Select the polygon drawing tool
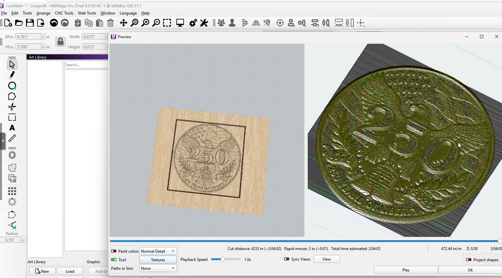The height and width of the screenshot is (278, 502). 12,96
